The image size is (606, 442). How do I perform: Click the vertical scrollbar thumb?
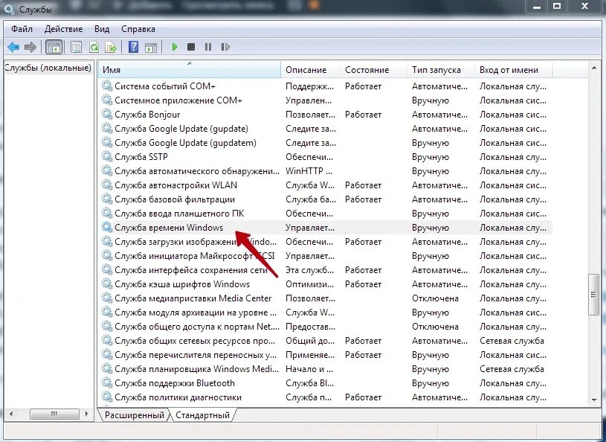pyautogui.click(x=593, y=295)
